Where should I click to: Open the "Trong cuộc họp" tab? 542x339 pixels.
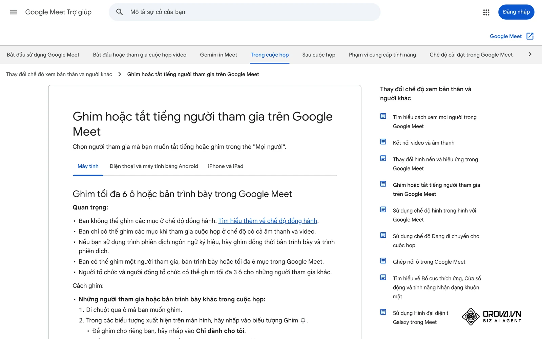270,55
